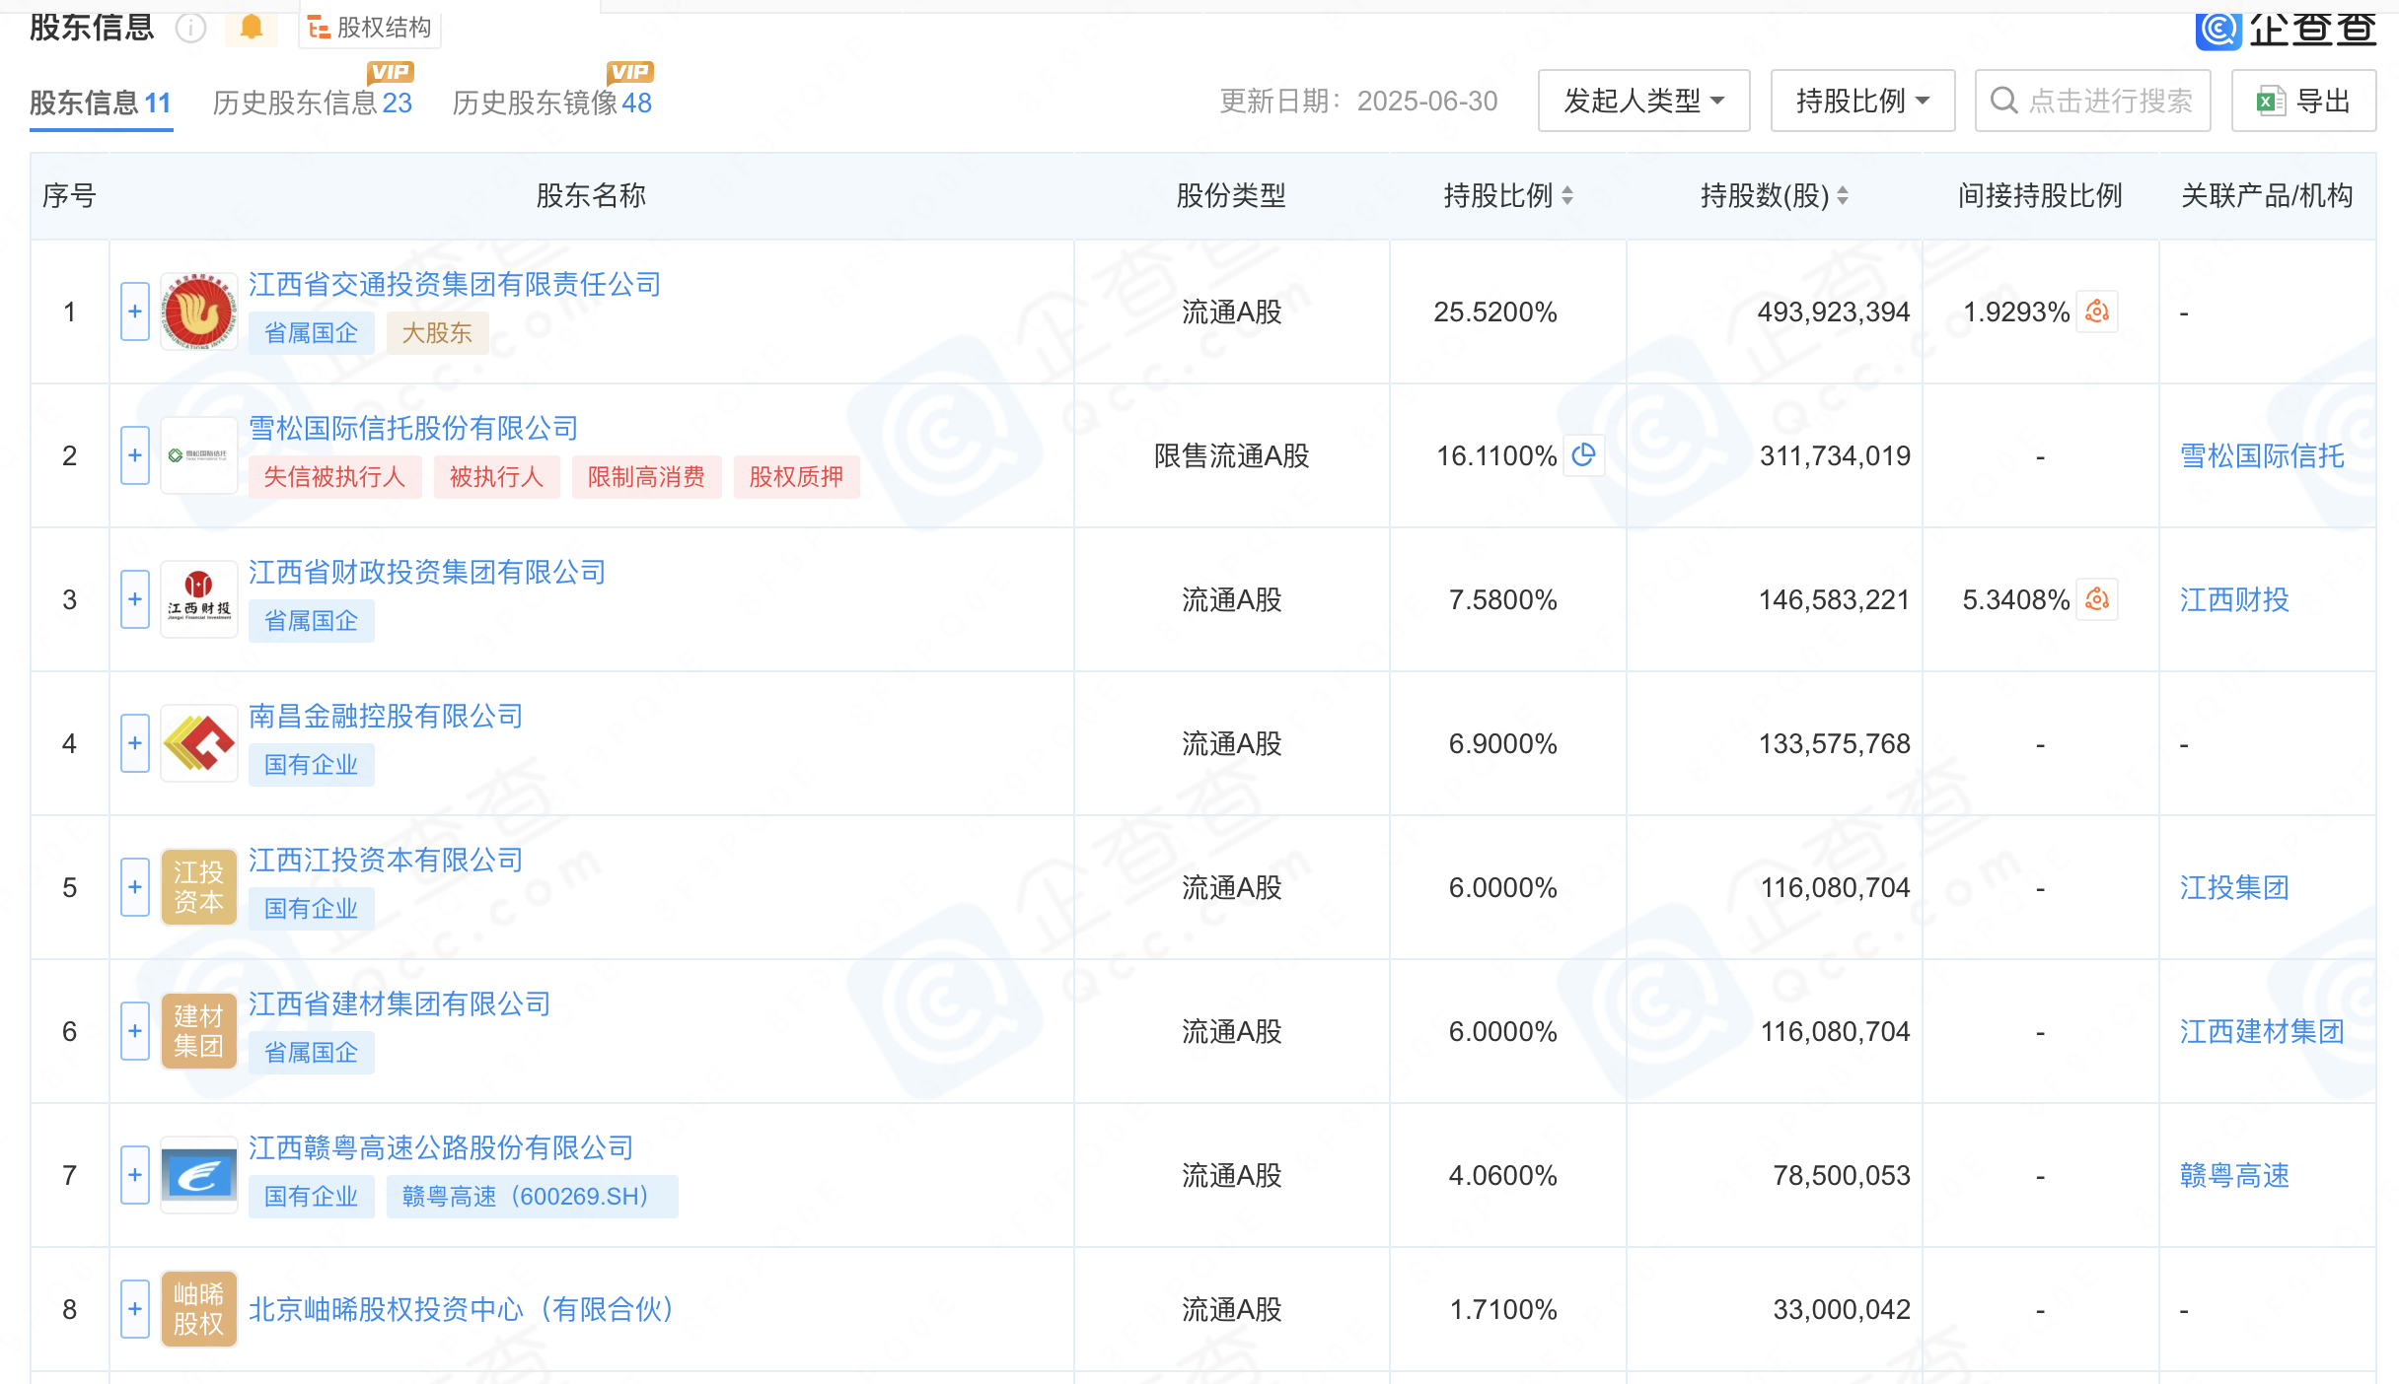Click indirect holding icon beside 1.9293%
This screenshot has height=1384, width=2399.
(2097, 311)
